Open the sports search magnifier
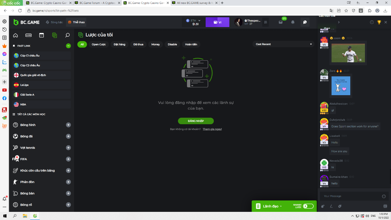 point(67,35)
